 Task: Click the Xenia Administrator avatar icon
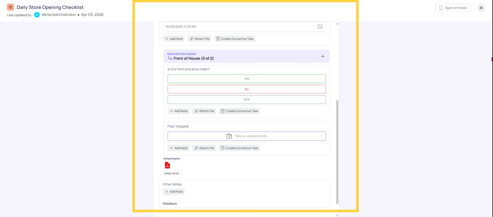(x=37, y=15)
